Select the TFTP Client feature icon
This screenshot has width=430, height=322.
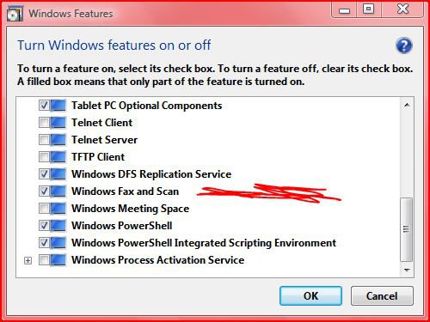point(58,157)
